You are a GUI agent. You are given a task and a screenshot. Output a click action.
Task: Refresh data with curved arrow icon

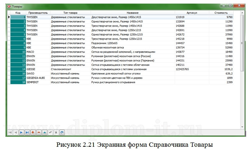click(62, 132)
